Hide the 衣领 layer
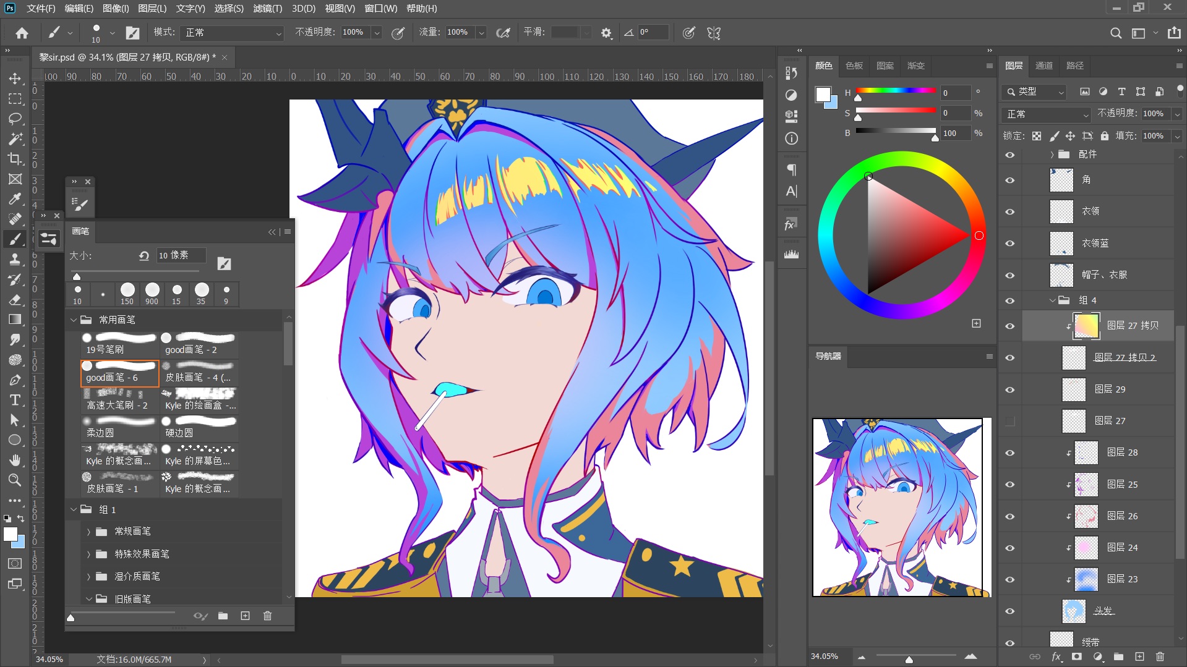The image size is (1187, 667). (1010, 211)
